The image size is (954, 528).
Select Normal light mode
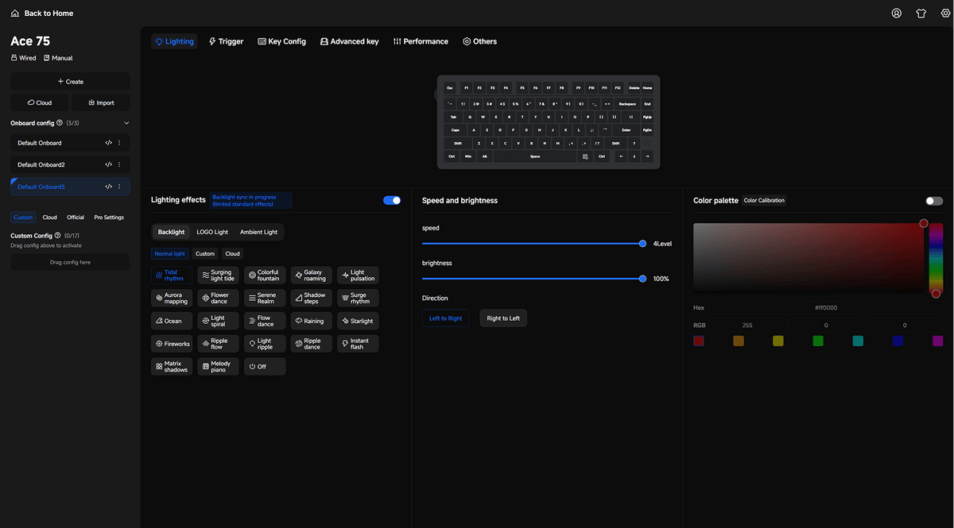pyautogui.click(x=170, y=254)
